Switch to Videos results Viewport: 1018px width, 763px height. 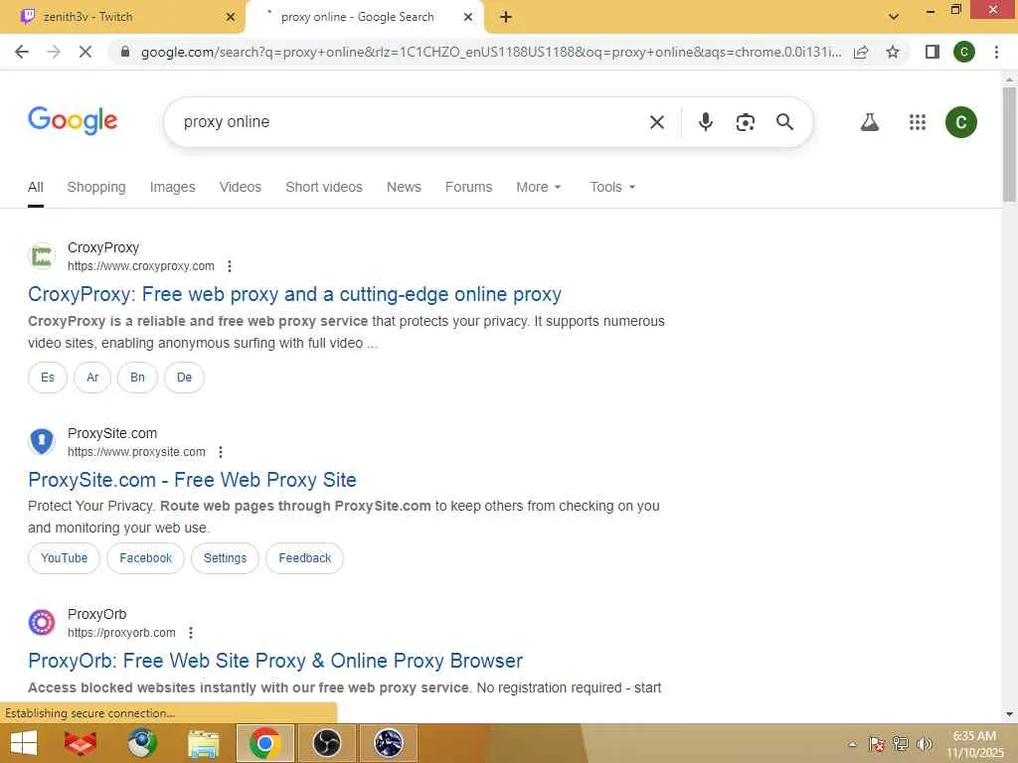(241, 187)
